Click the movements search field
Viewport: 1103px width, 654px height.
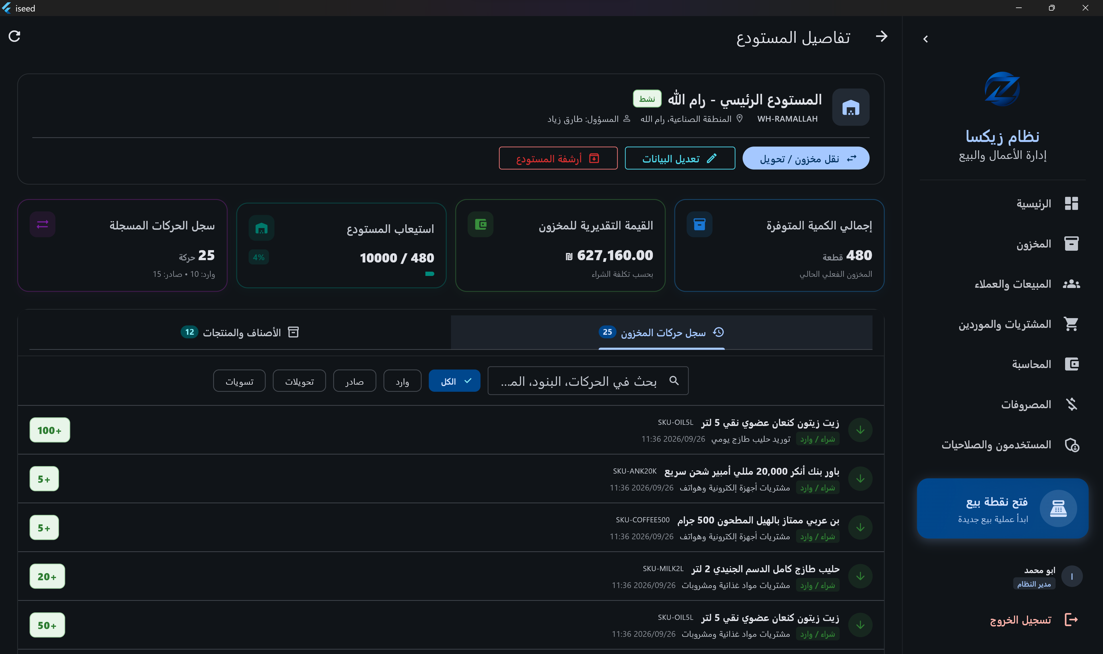(x=588, y=381)
